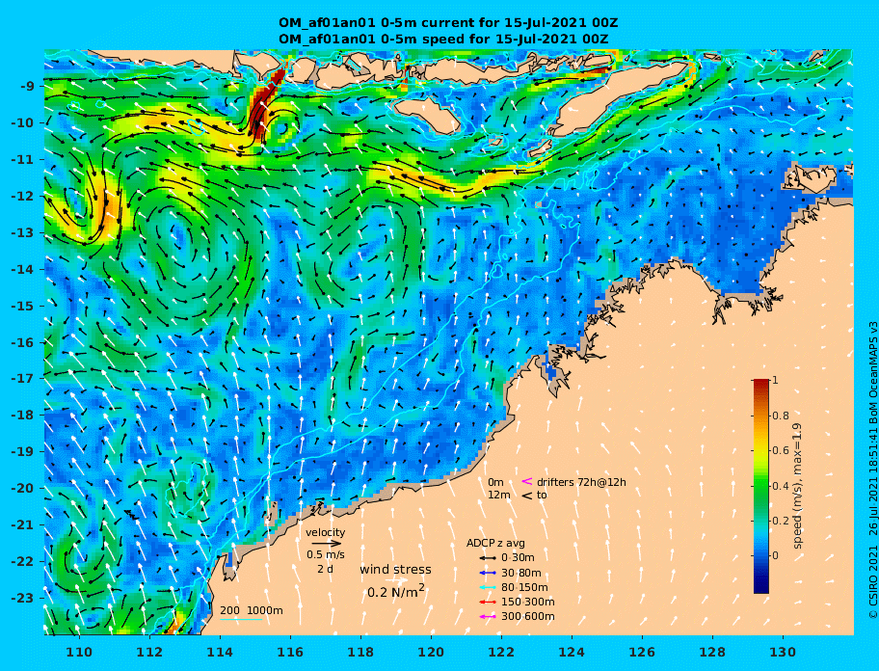Click longitude axis label '112'
The width and height of the screenshot is (879, 671).
(149, 652)
